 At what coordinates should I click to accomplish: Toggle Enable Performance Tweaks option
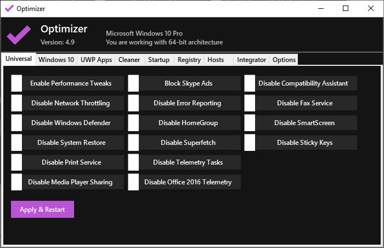point(16,83)
